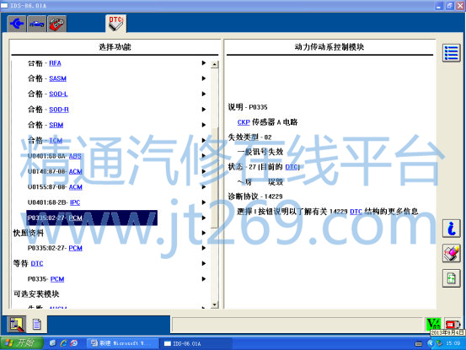Expand the arrow for 等待 DTC row
Viewport: 466px width, 350px height.
(204, 263)
